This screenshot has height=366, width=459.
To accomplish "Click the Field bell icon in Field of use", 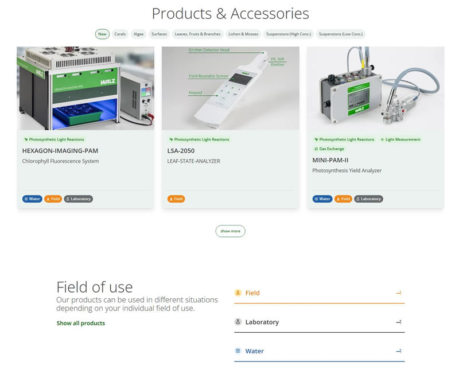I will pos(238,293).
